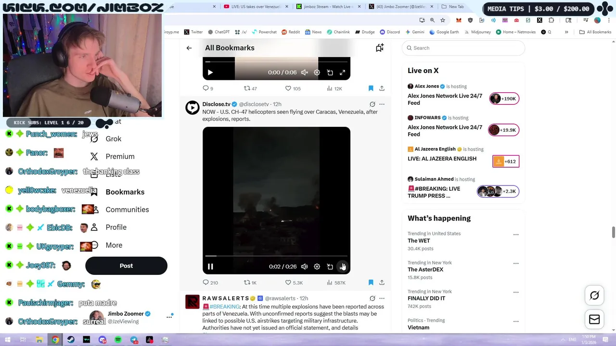The height and width of the screenshot is (346, 616).
Task: Join the INFOWARS live with +19.9K
Action: [x=504, y=130]
